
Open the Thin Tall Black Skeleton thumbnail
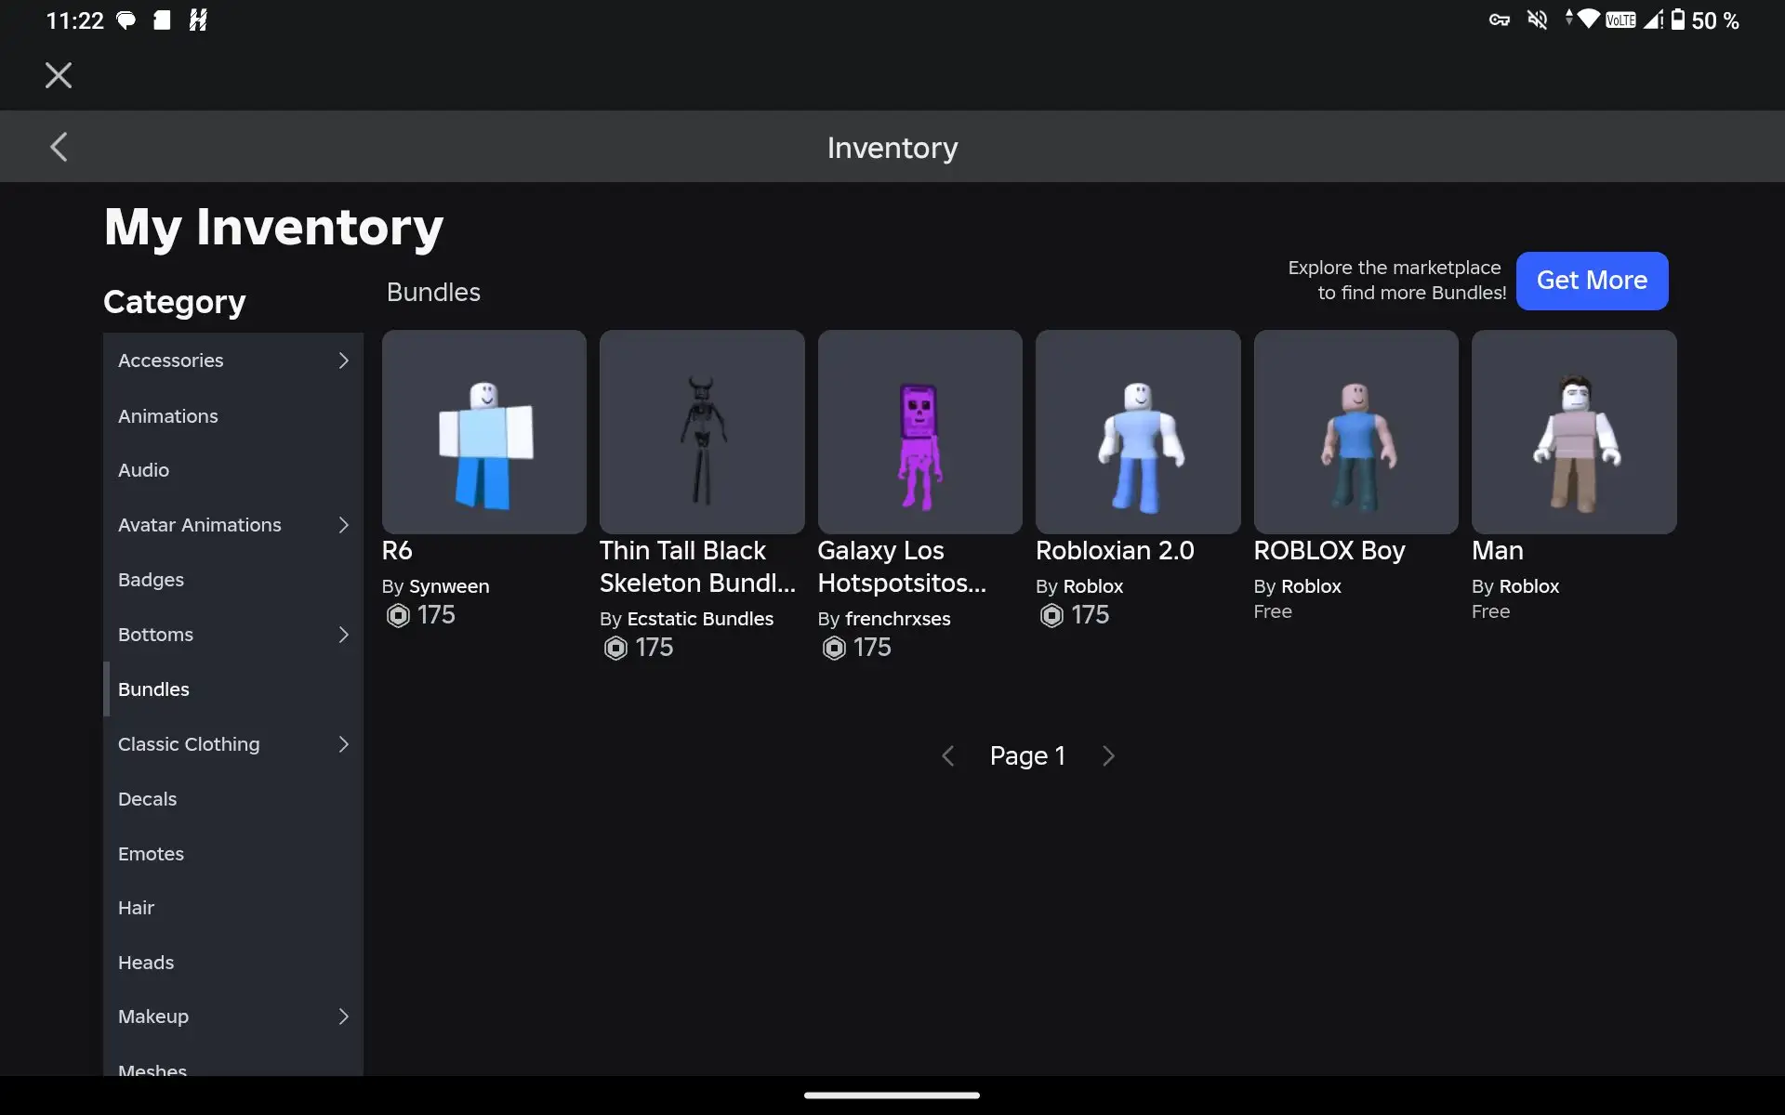tap(702, 432)
